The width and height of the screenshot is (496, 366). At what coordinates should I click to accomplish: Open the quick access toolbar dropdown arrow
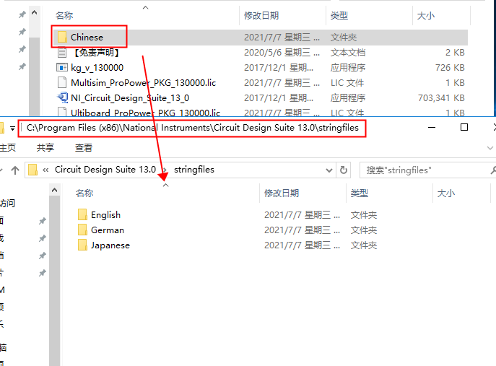pyautogui.click(x=12, y=128)
